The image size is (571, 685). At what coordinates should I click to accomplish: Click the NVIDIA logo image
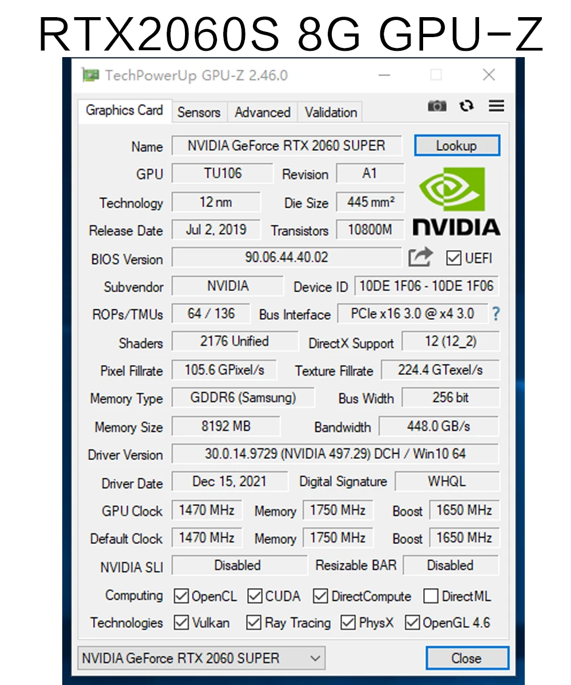point(456,201)
